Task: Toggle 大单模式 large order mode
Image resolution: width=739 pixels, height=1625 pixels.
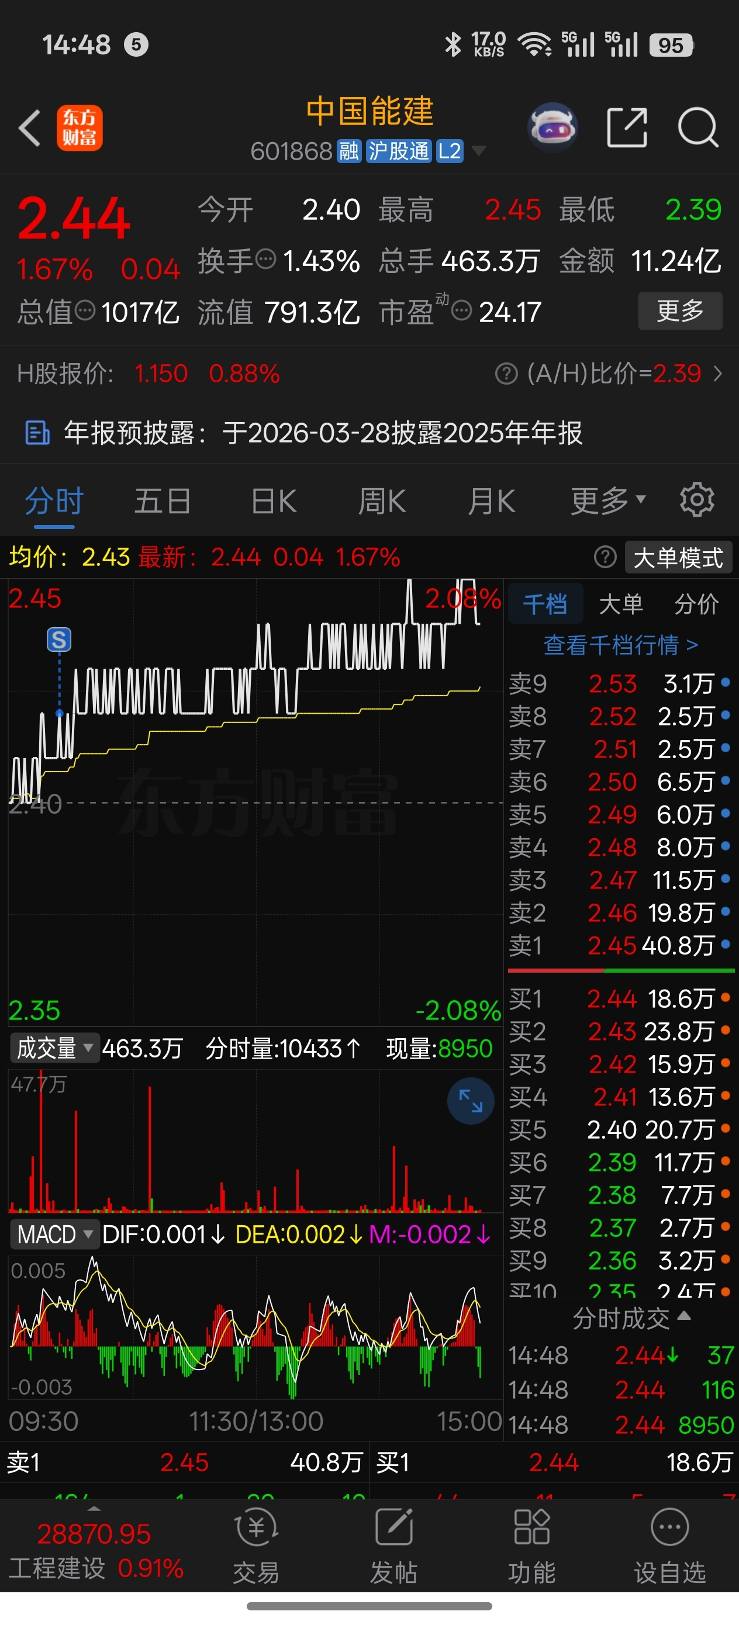Action: click(x=678, y=558)
